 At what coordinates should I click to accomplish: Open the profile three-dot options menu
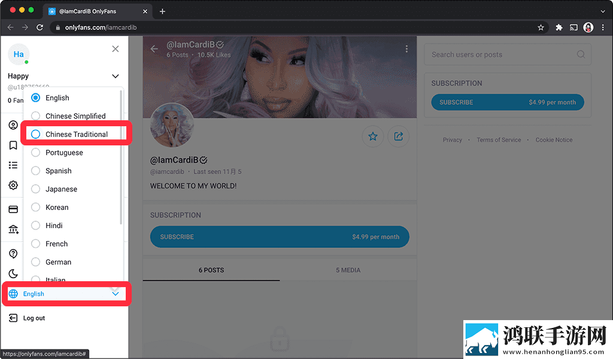point(406,49)
